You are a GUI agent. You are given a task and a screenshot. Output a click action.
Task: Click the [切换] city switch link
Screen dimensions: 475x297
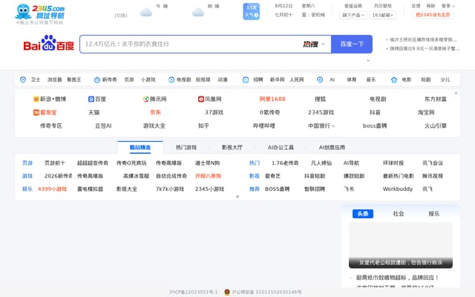click(x=121, y=16)
